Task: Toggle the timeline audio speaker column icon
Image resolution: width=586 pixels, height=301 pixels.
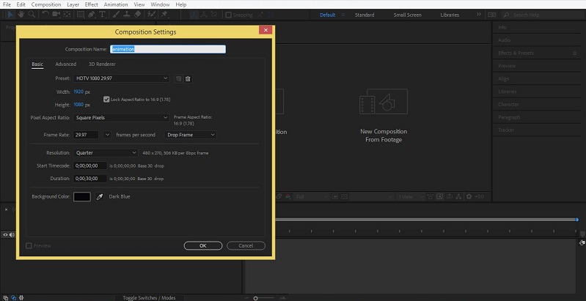Action: coord(12,234)
